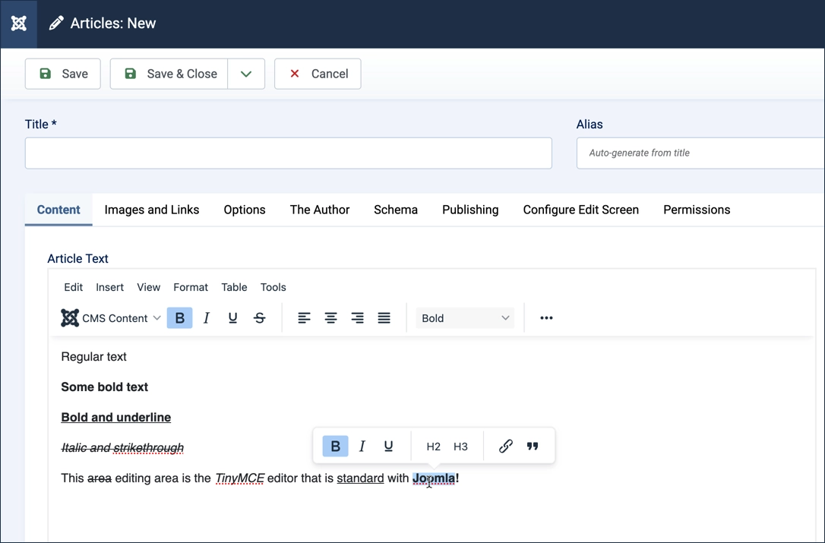The image size is (825, 543).
Task: Toggle Bold formatting in editor toolbar
Action: (179, 317)
